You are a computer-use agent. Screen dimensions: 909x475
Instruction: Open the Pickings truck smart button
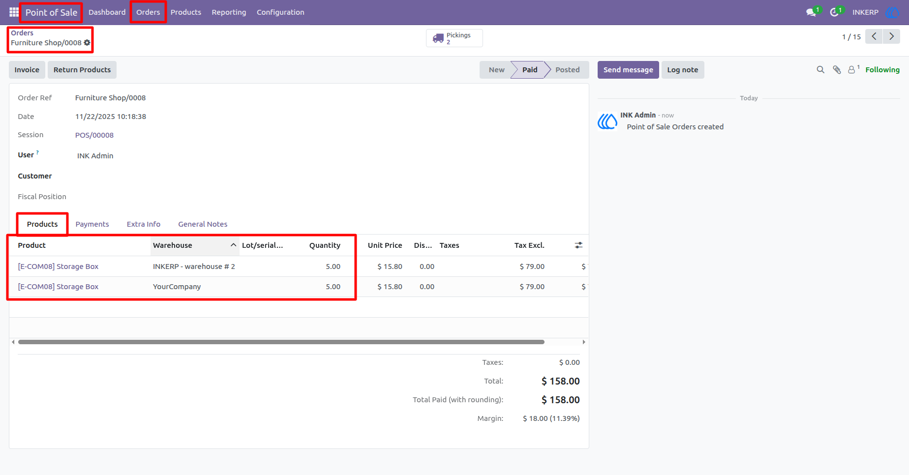tap(454, 38)
